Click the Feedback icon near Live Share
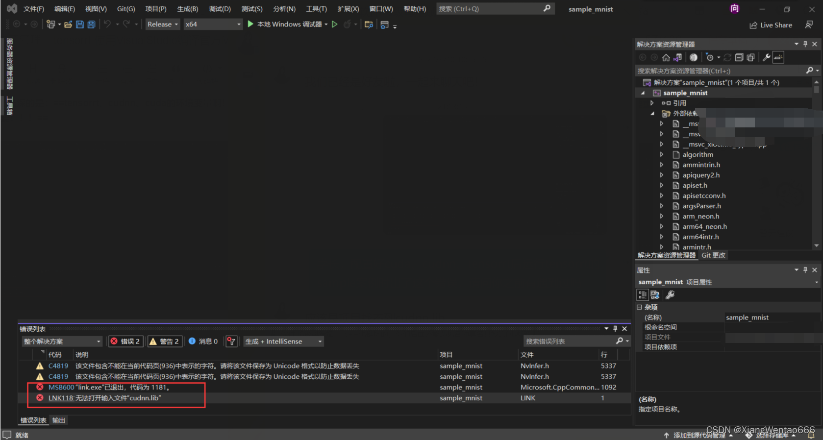Screen dimensions: 823x440 click(x=809, y=24)
